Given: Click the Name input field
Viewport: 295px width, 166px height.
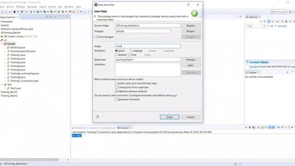Looking at the screenshot, I should (147, 46).
